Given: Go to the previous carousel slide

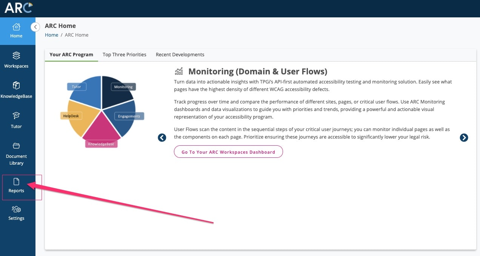Looking at the screenshot, I should click(x=162, y=138).
